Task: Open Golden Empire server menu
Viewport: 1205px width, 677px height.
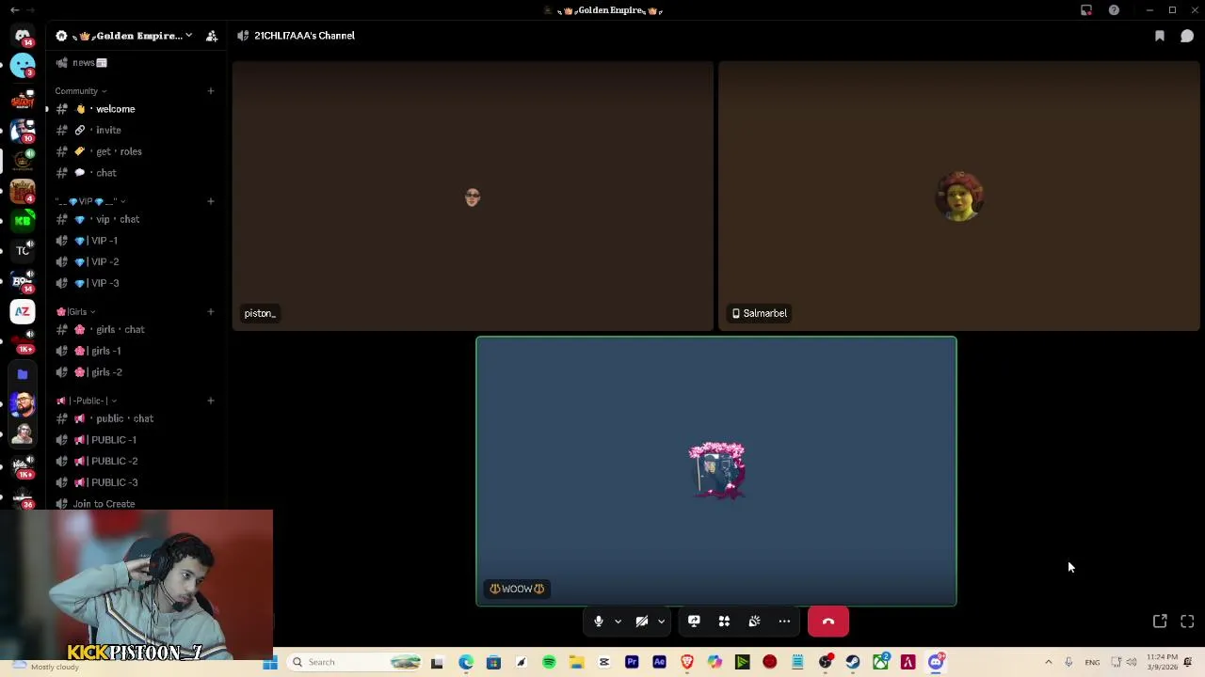Action: [124, 36]
